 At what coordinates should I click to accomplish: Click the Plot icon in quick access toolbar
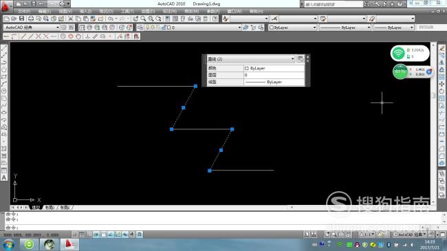click(62, 4)
